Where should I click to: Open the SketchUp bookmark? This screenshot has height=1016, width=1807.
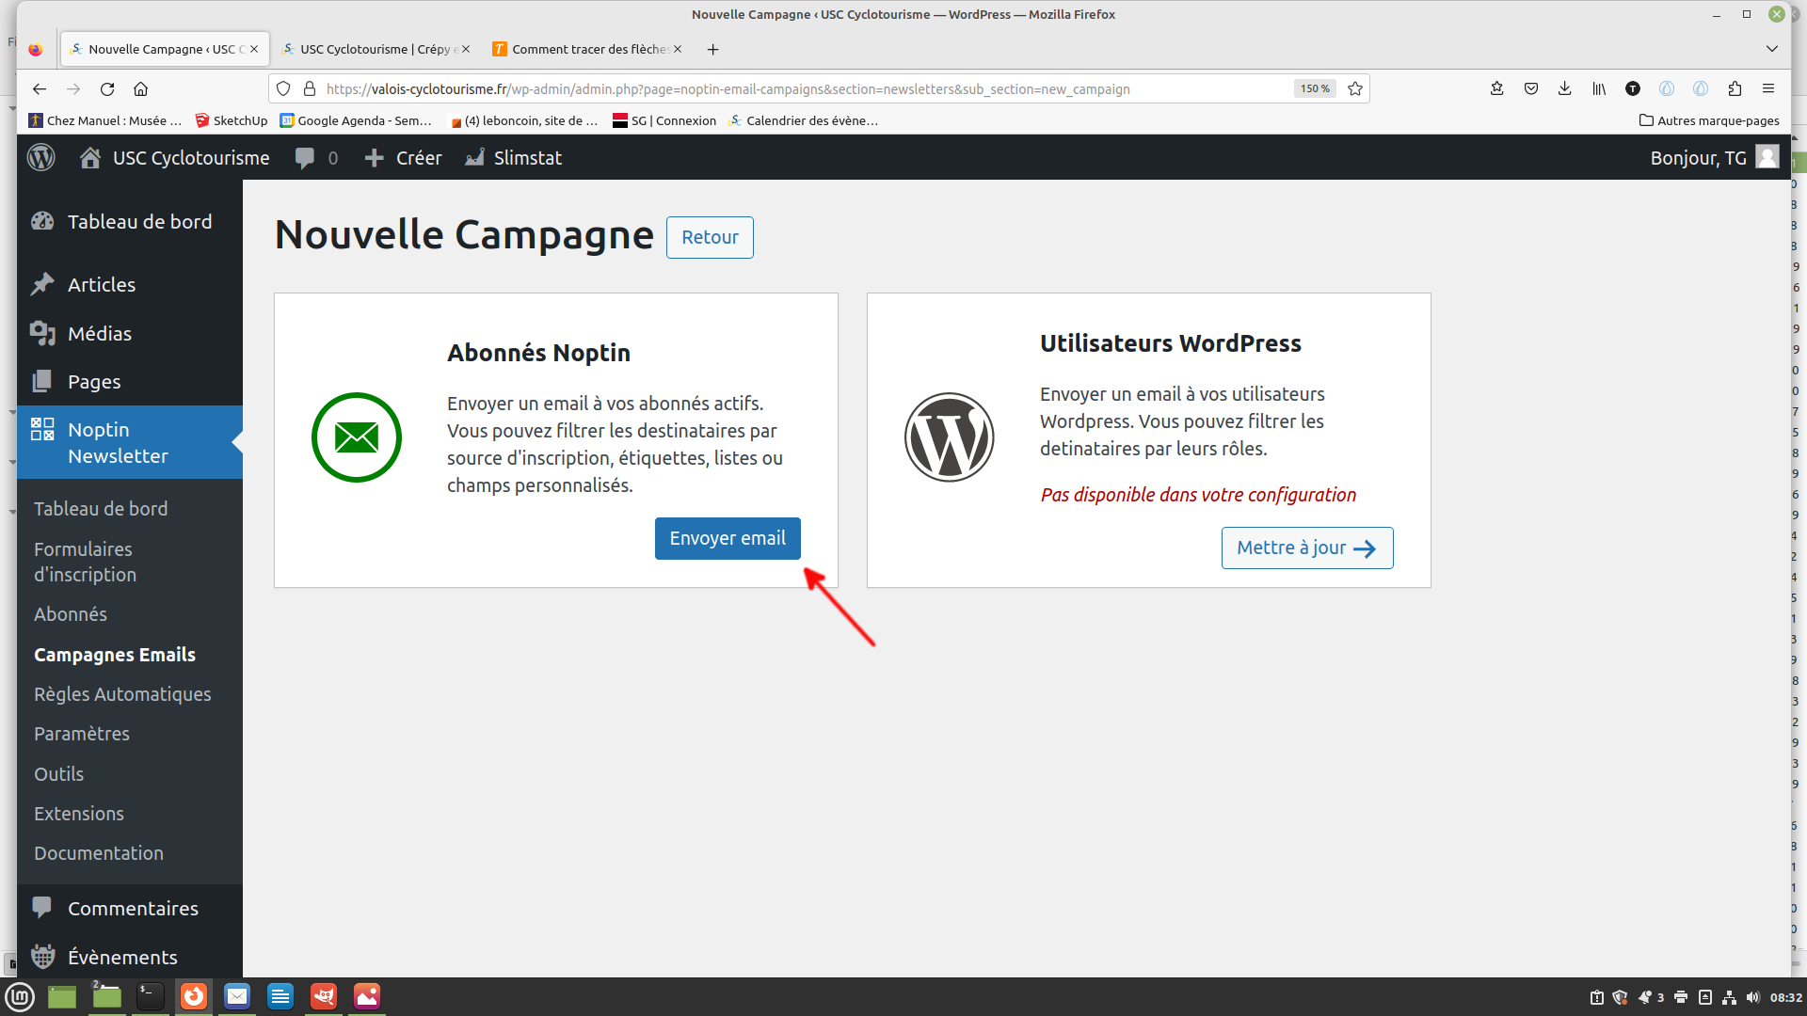coord(232,120)
